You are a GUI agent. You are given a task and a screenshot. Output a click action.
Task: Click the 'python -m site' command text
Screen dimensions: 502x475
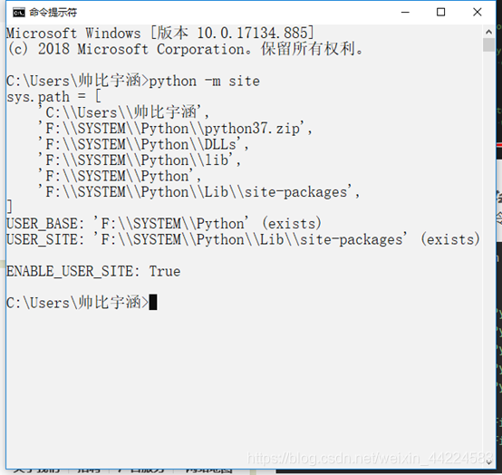pos(204,81)
